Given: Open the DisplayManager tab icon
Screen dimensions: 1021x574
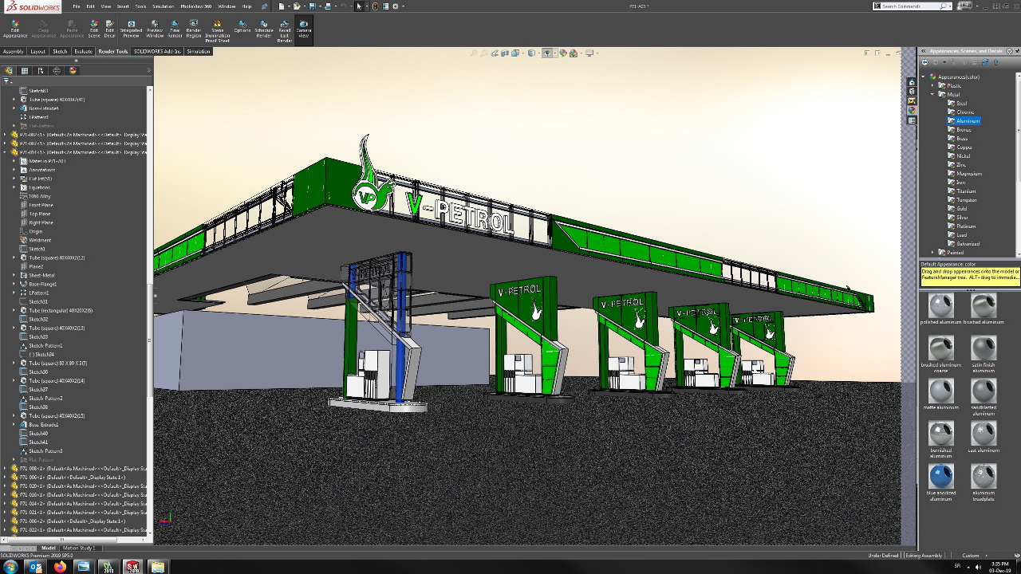Looking at the screenshot, I should coord(73,70).
